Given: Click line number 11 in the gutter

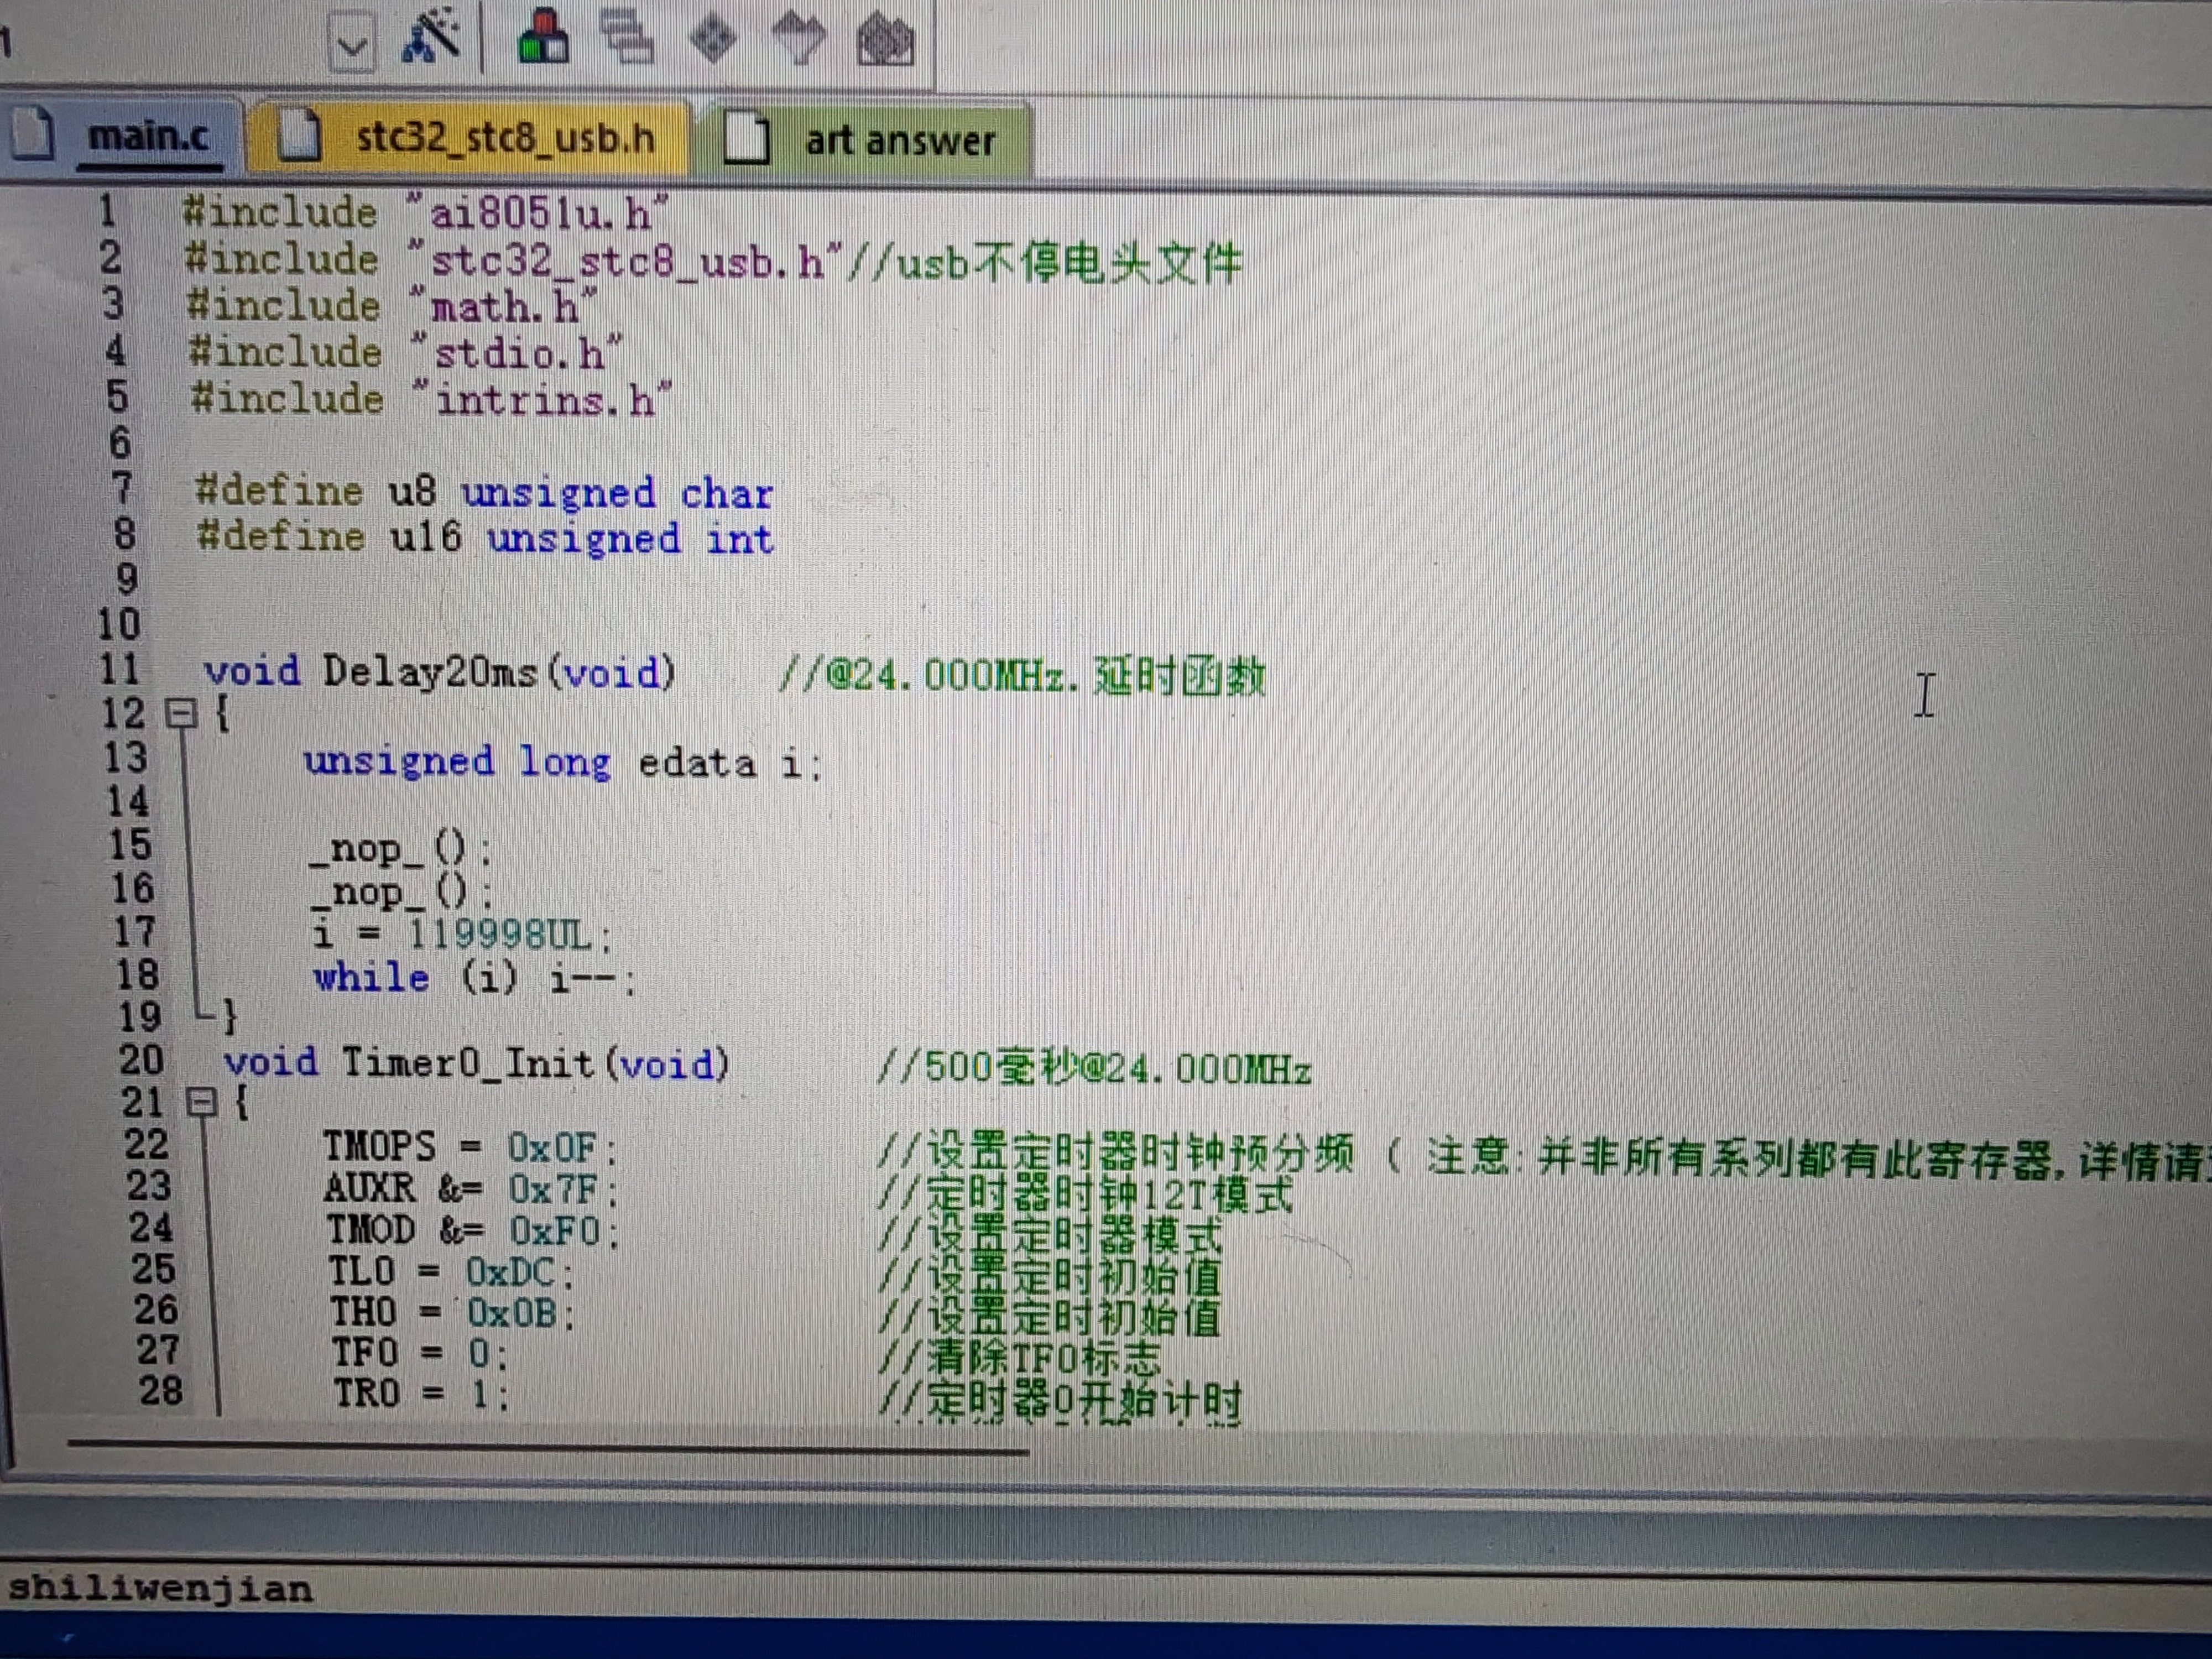Looking at the screenshot, I should tap(120, 668).
